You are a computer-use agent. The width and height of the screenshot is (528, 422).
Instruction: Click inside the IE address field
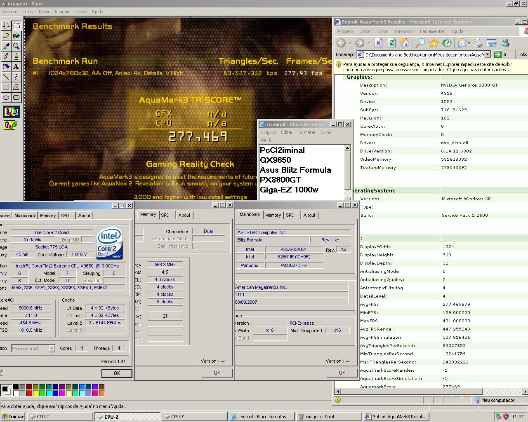tap(421, 54)
